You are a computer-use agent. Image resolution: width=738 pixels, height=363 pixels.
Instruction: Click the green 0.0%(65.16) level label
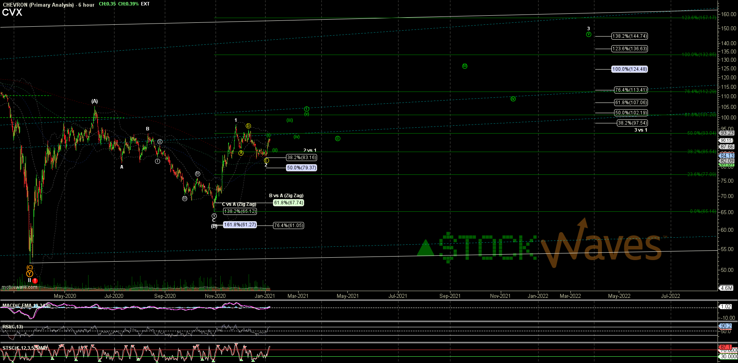point(703,211)
